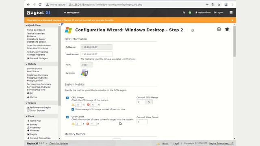The height and width of the screenshot is (146, 260).
Task: Toggle the User Count checkbox
Action: (67, 117)
